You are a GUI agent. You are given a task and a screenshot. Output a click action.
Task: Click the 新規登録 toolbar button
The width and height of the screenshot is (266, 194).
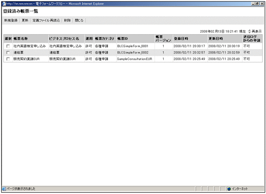pos(11,20)
